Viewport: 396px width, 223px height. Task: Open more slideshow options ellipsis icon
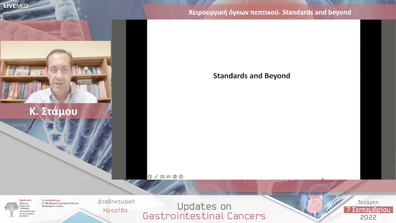pos(175,176)
